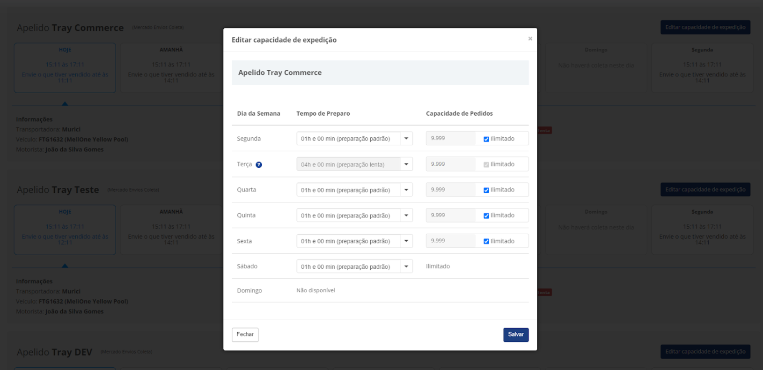Screen dimensions: 763x370
Task: Select AMANHÃ card in Tray Teste
Action: (171, 230)
